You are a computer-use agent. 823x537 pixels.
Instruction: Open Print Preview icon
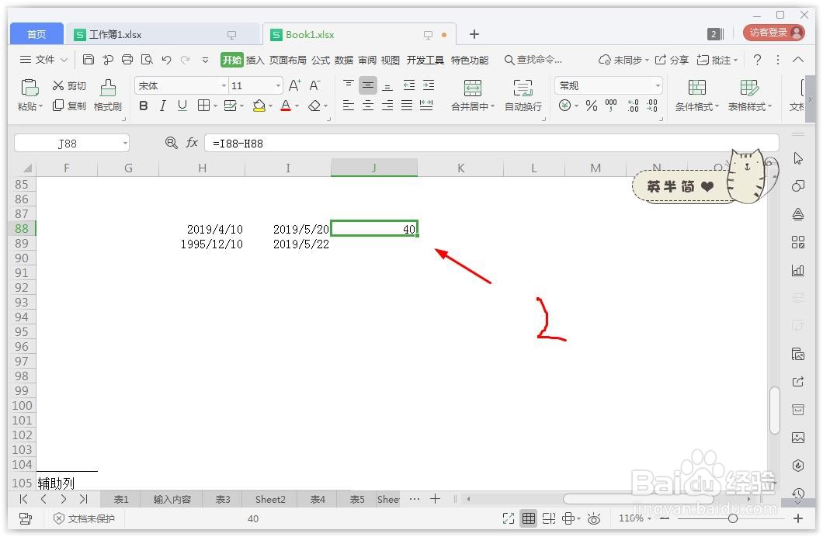[x=147, y=60]
